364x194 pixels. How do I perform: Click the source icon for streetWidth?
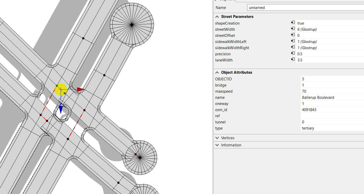pyautogui.click(x=293, y=29)
